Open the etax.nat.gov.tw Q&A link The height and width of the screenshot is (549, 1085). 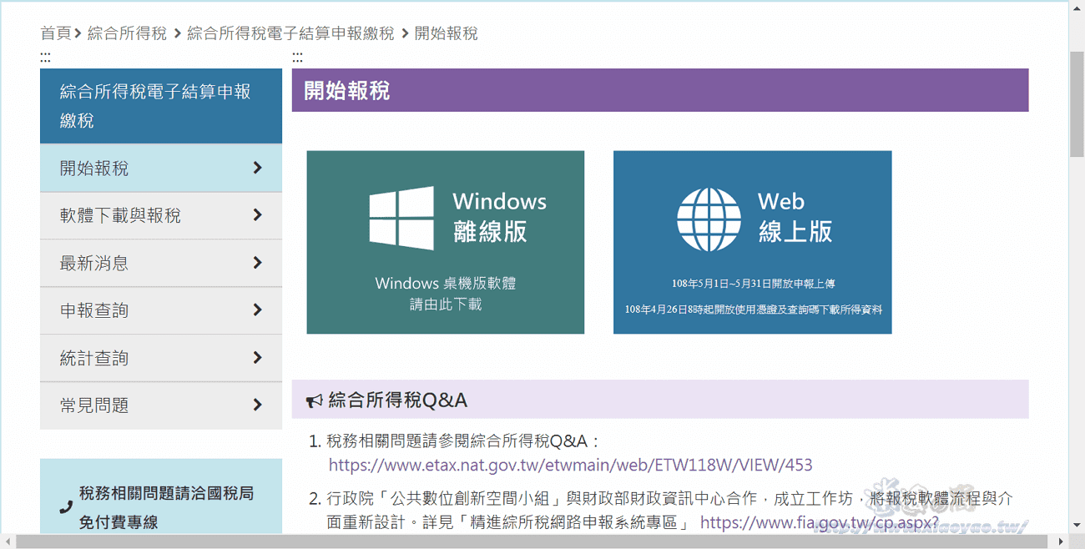570,465
